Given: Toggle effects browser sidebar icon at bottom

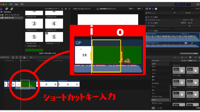Looking at the screenshot, I should [153, 108].
